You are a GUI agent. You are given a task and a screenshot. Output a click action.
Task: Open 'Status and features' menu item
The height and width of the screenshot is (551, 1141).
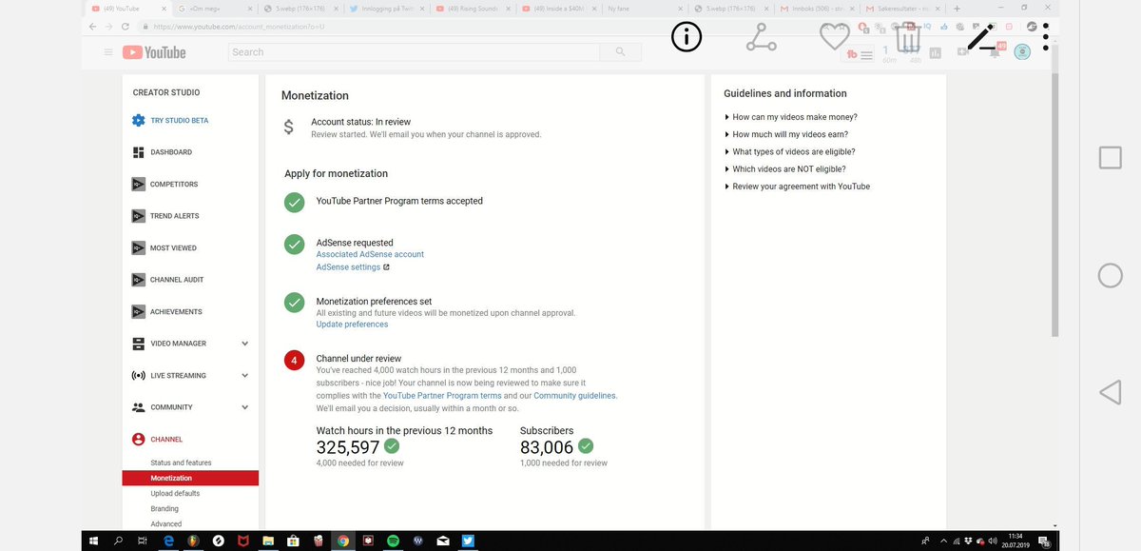[x=181, y=462]
